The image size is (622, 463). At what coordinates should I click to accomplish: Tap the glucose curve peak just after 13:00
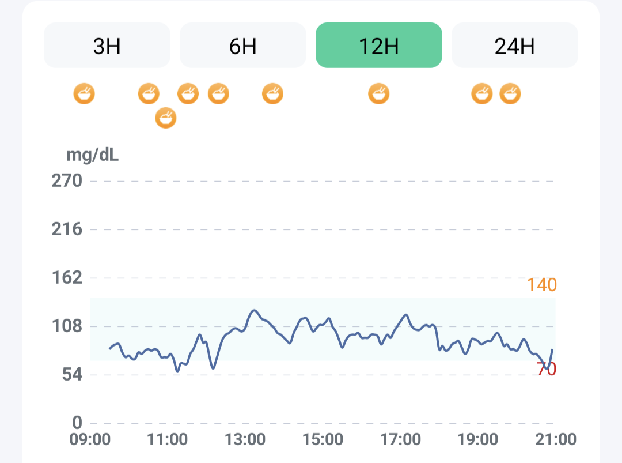click(x=254, y=311)
